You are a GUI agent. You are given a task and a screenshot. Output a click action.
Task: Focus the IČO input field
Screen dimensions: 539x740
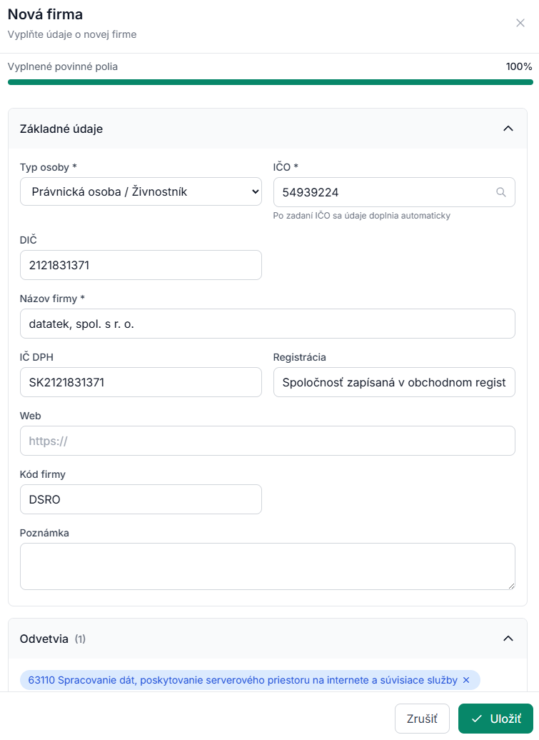click(394, 192)
